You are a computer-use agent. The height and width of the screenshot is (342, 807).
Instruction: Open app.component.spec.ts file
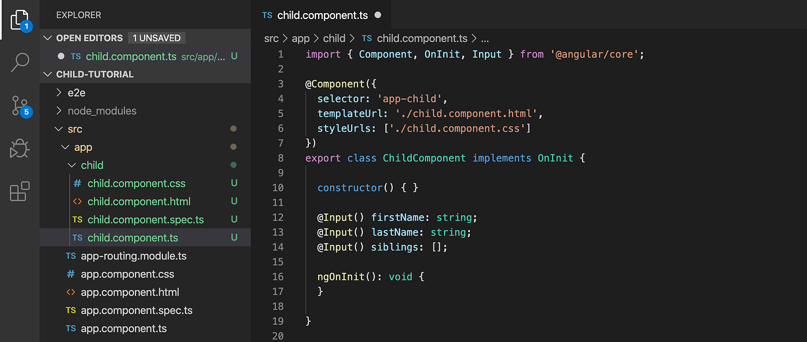pyautogui.click(x=145, y=310)
